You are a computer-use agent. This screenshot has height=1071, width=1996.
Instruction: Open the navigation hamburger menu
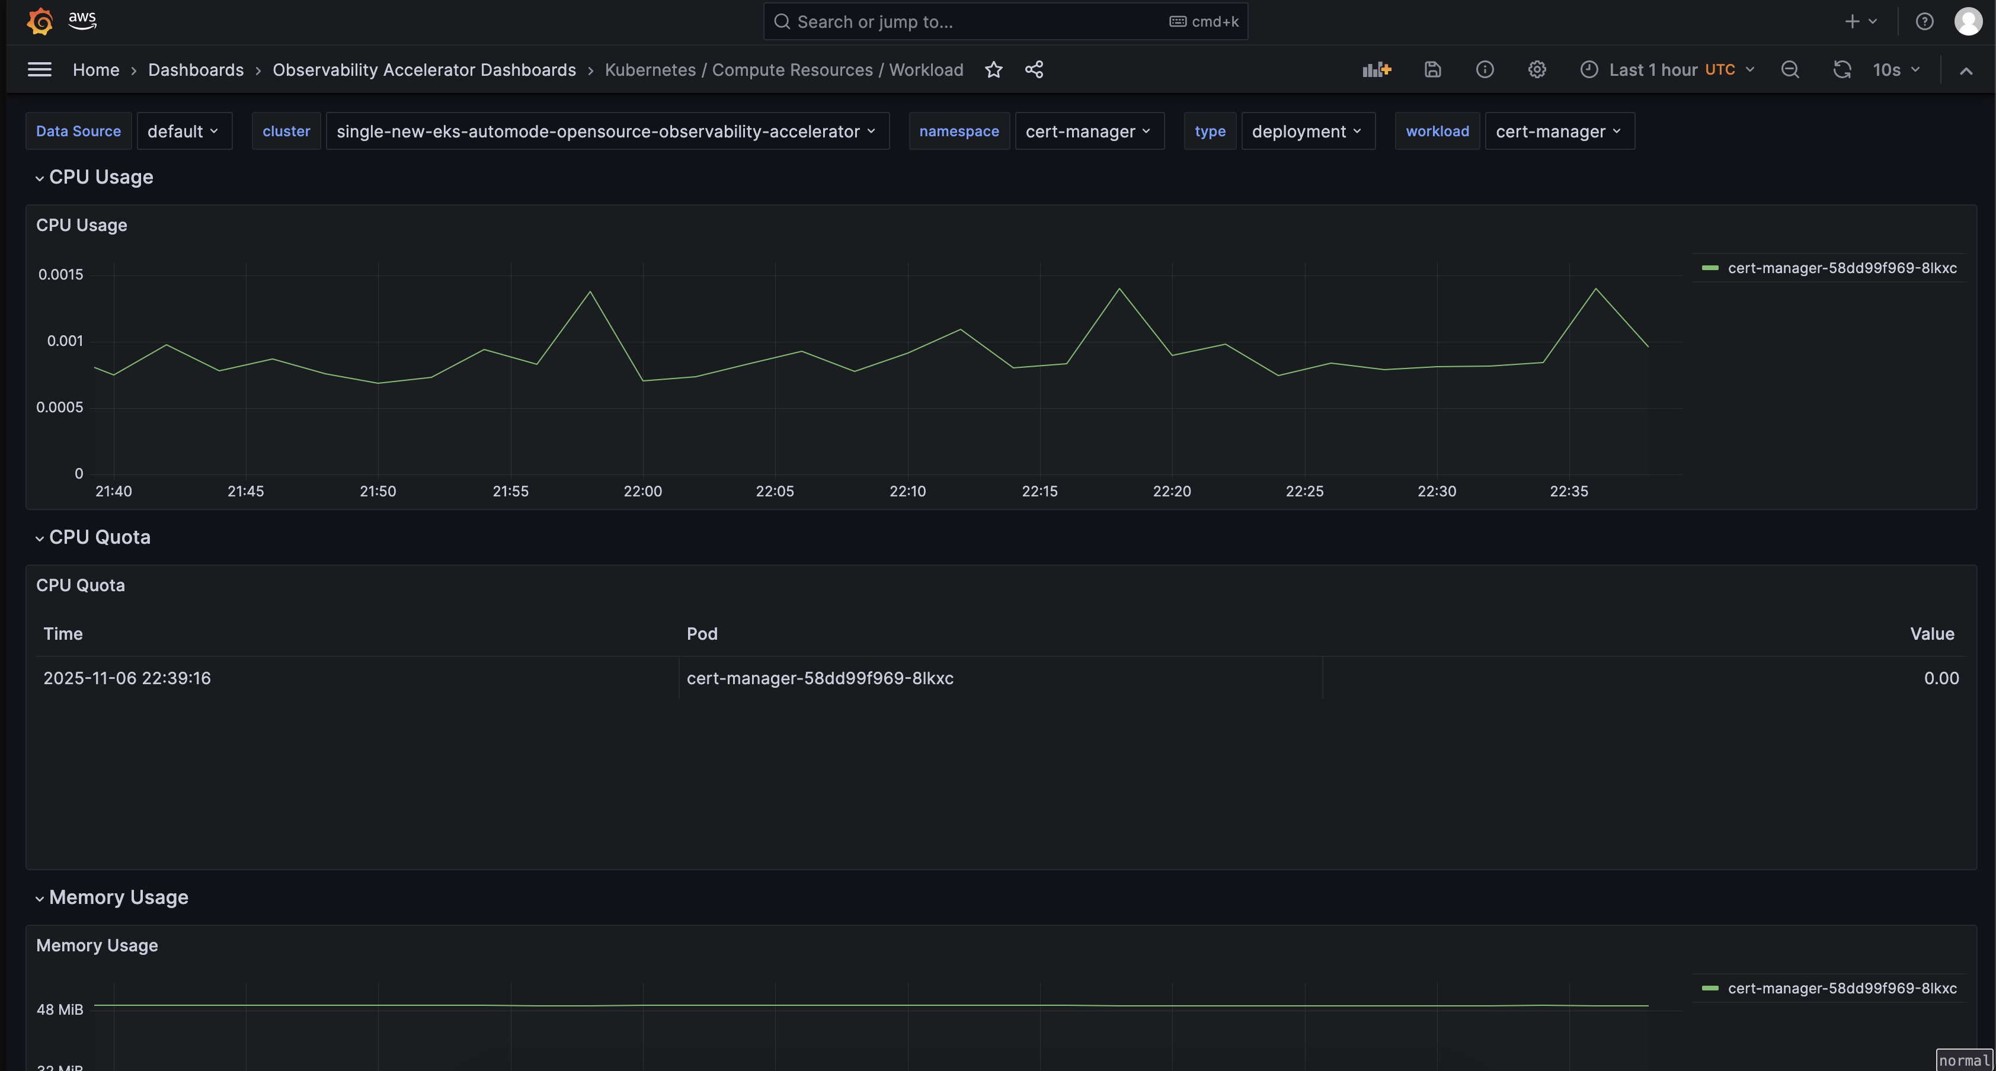point(39,69)
